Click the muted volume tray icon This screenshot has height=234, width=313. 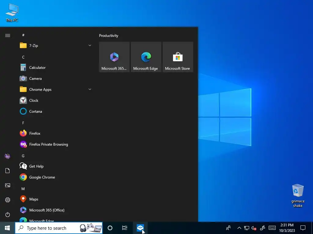254,228
